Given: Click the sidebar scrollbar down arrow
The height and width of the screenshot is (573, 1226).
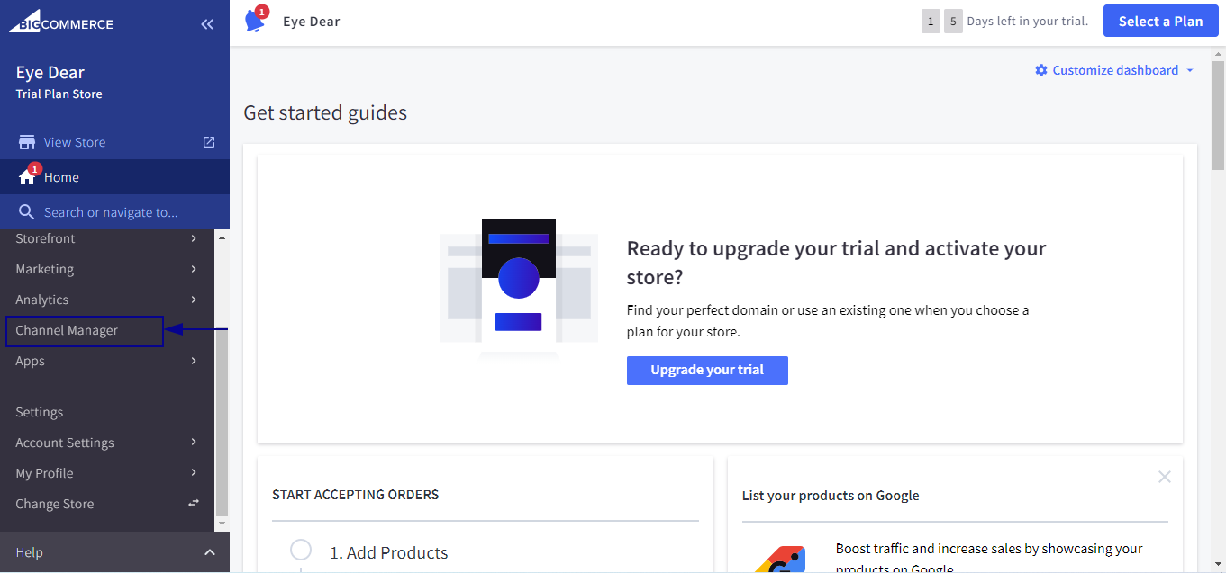Looking at the screenshot, I should click(x=222, y=524).
